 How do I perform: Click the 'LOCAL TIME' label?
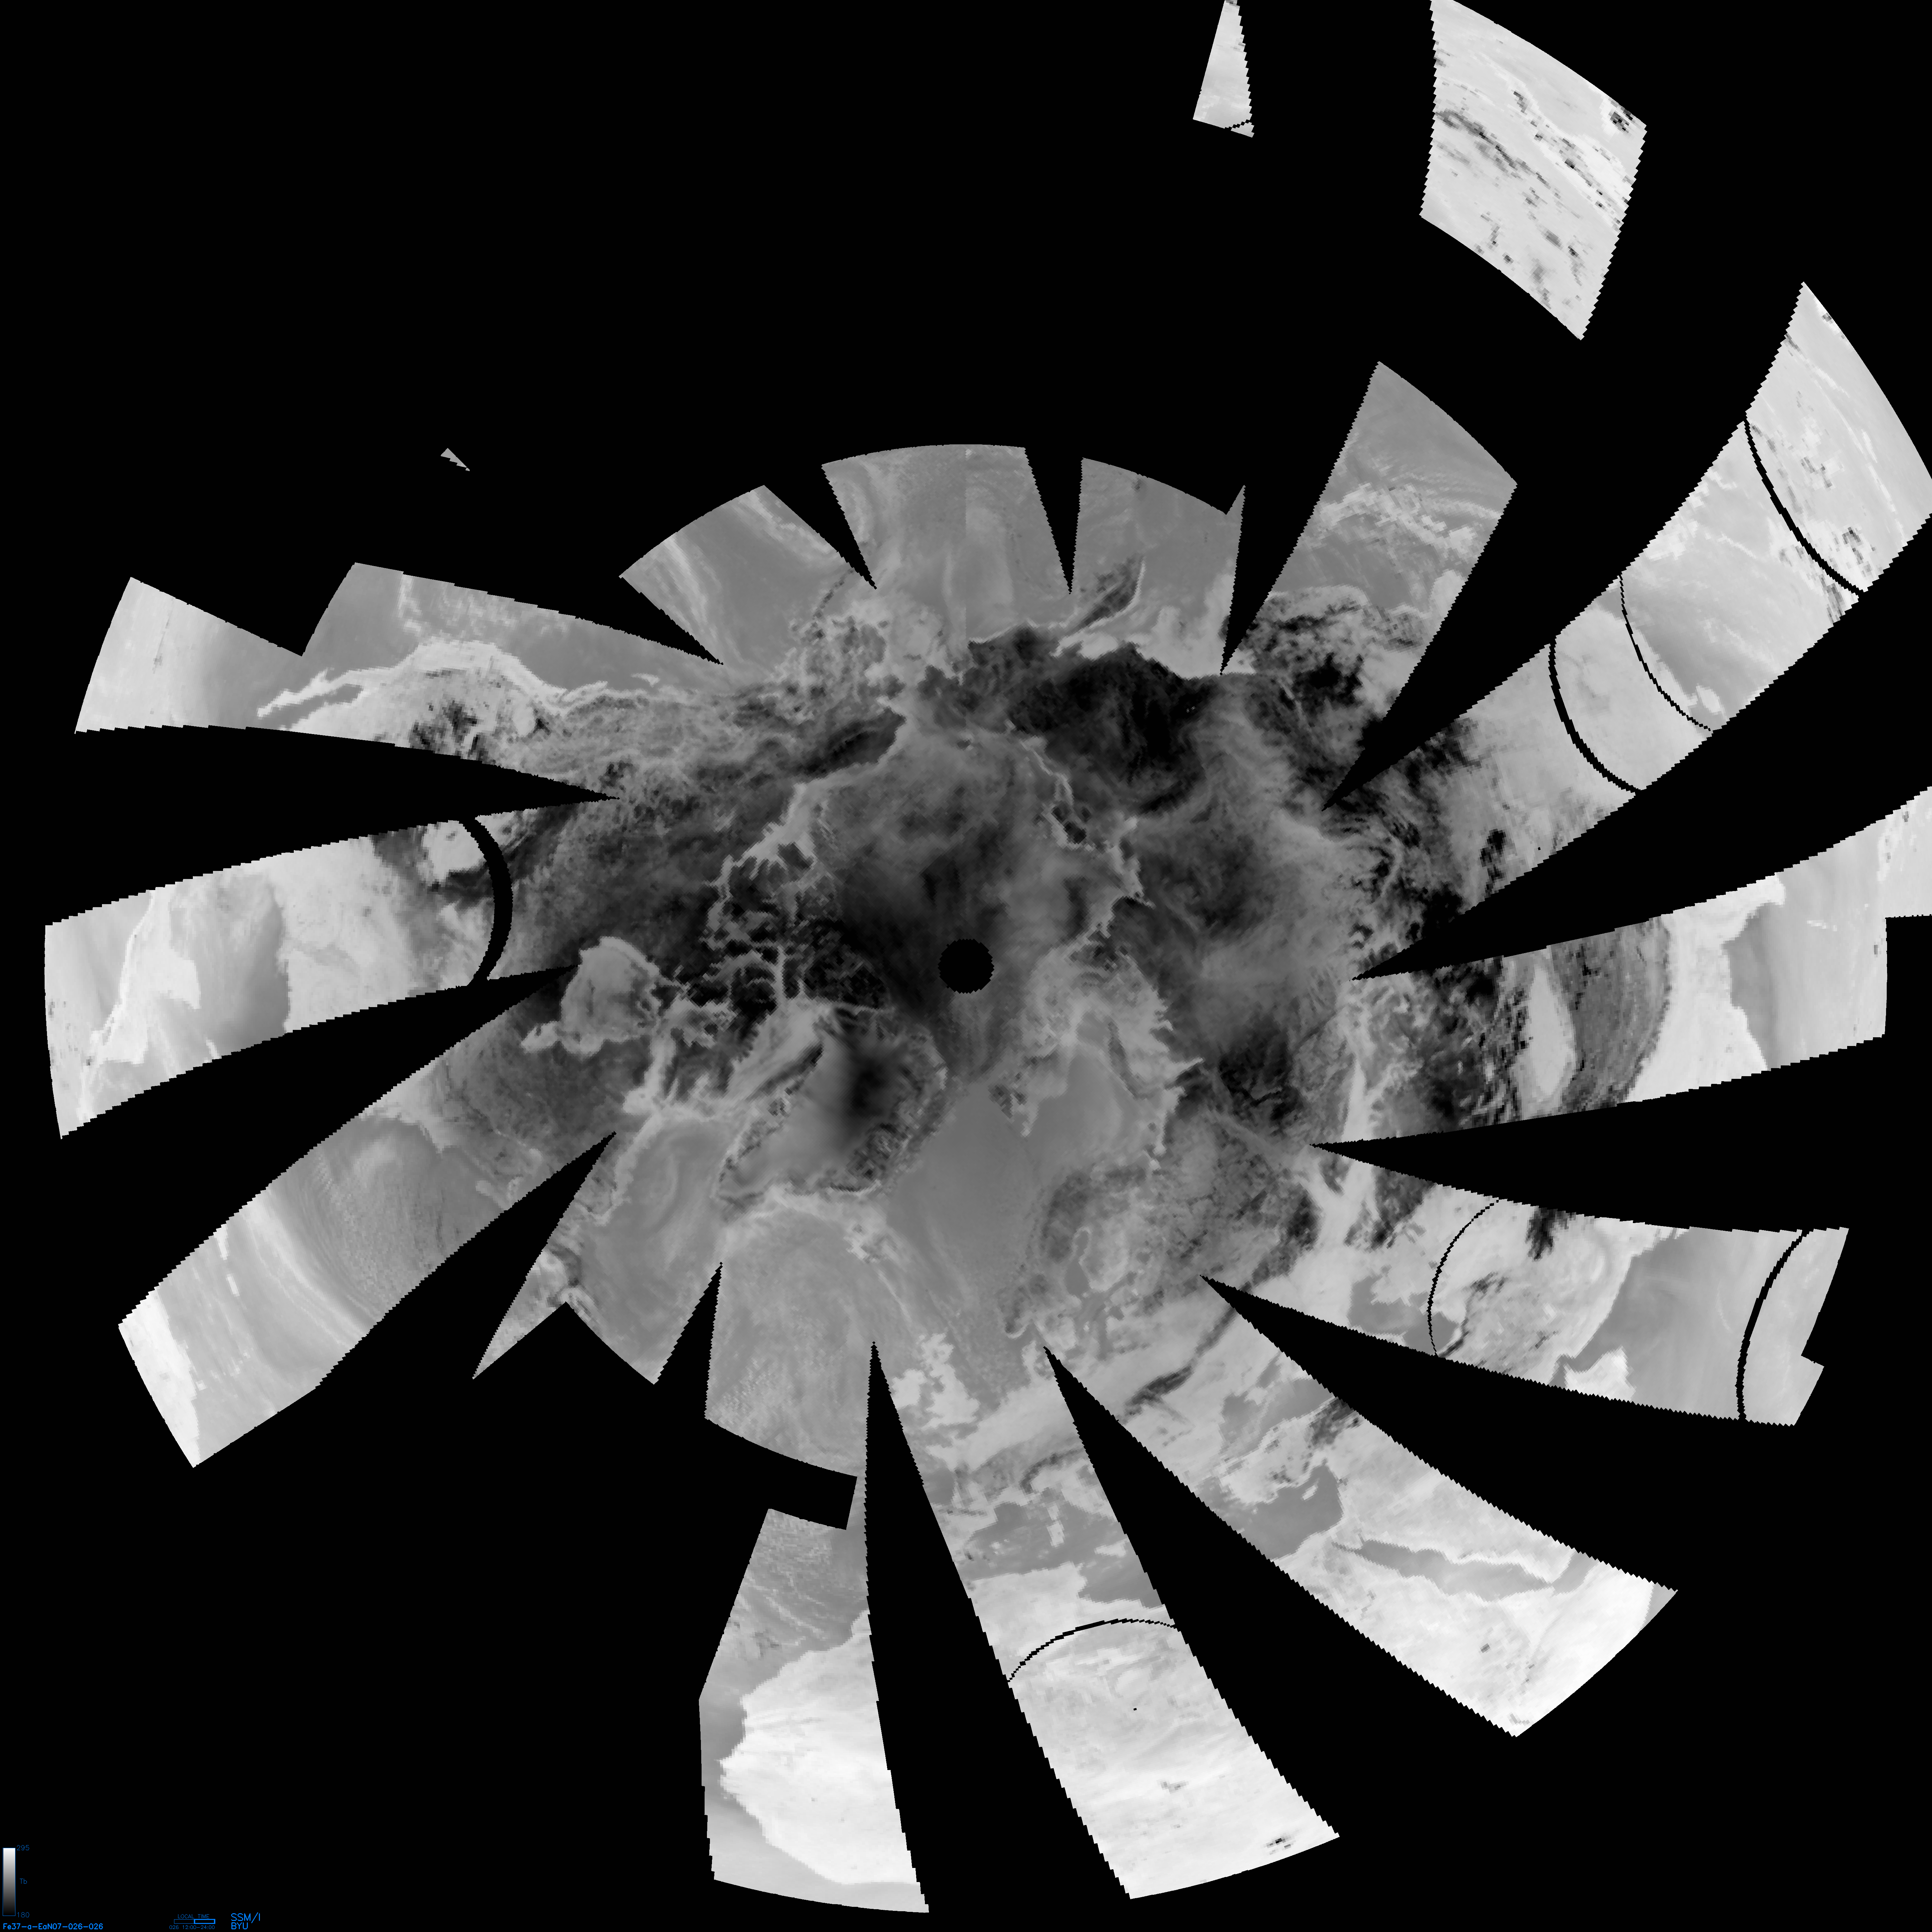tap(194, 1916)
